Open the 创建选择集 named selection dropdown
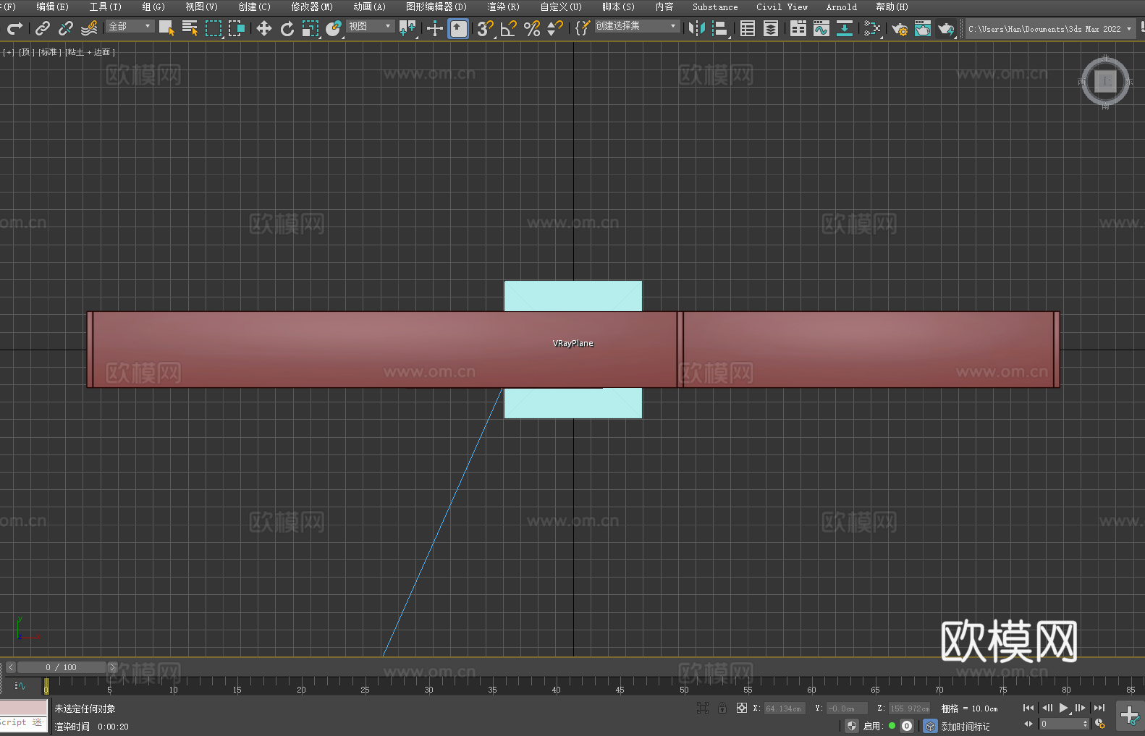This screenshot has width=1145, height=736. pyautogui.click(x=637, y=26)
